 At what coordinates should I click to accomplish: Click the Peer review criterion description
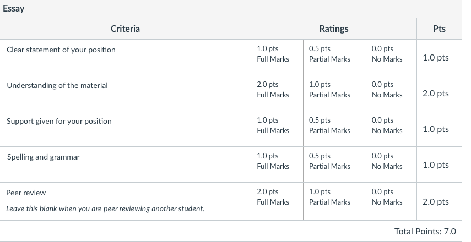click(x=105, y=208)
